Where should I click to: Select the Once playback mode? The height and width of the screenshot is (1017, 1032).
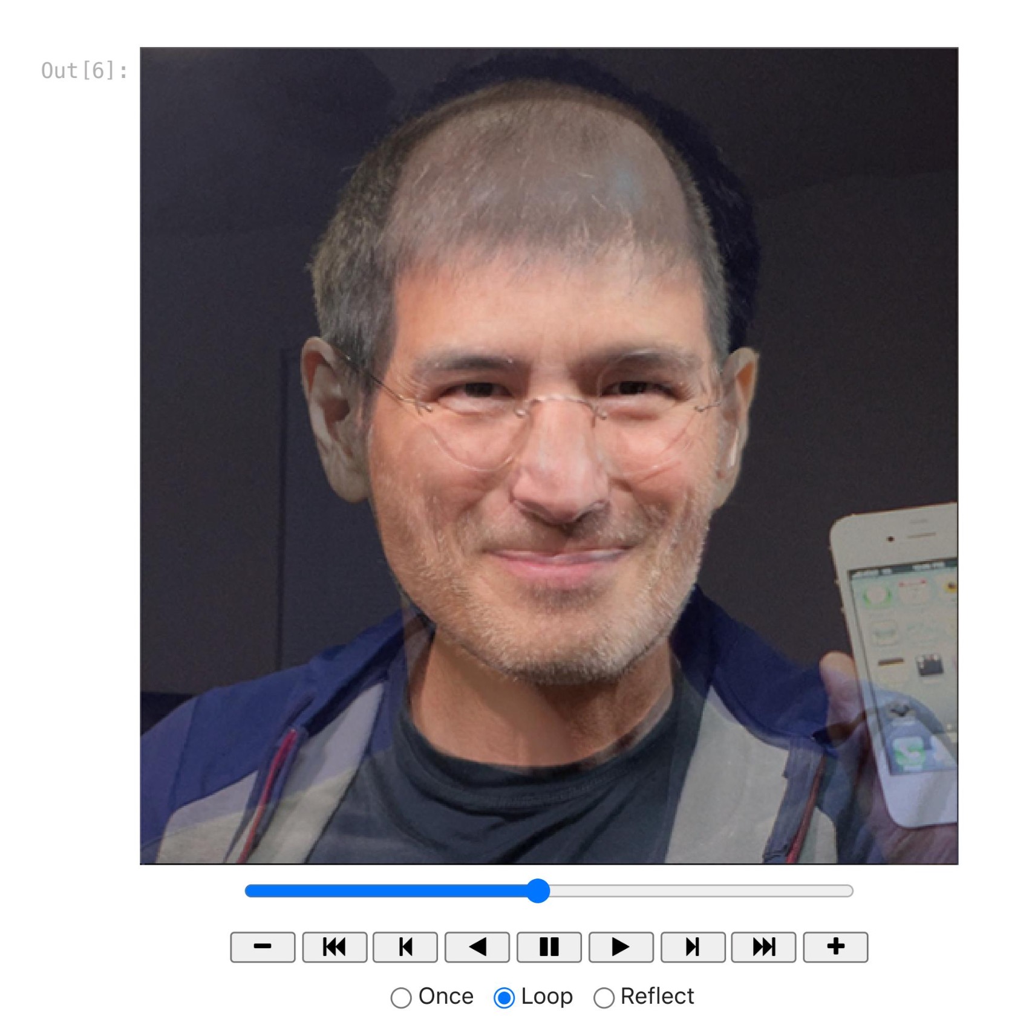(x=402, y=996)
